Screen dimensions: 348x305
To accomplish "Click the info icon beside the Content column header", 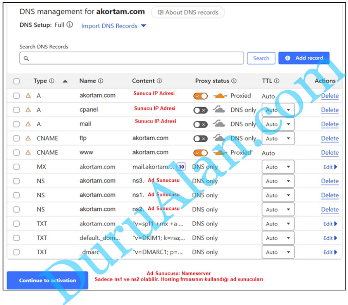I will tap(159, 81).
